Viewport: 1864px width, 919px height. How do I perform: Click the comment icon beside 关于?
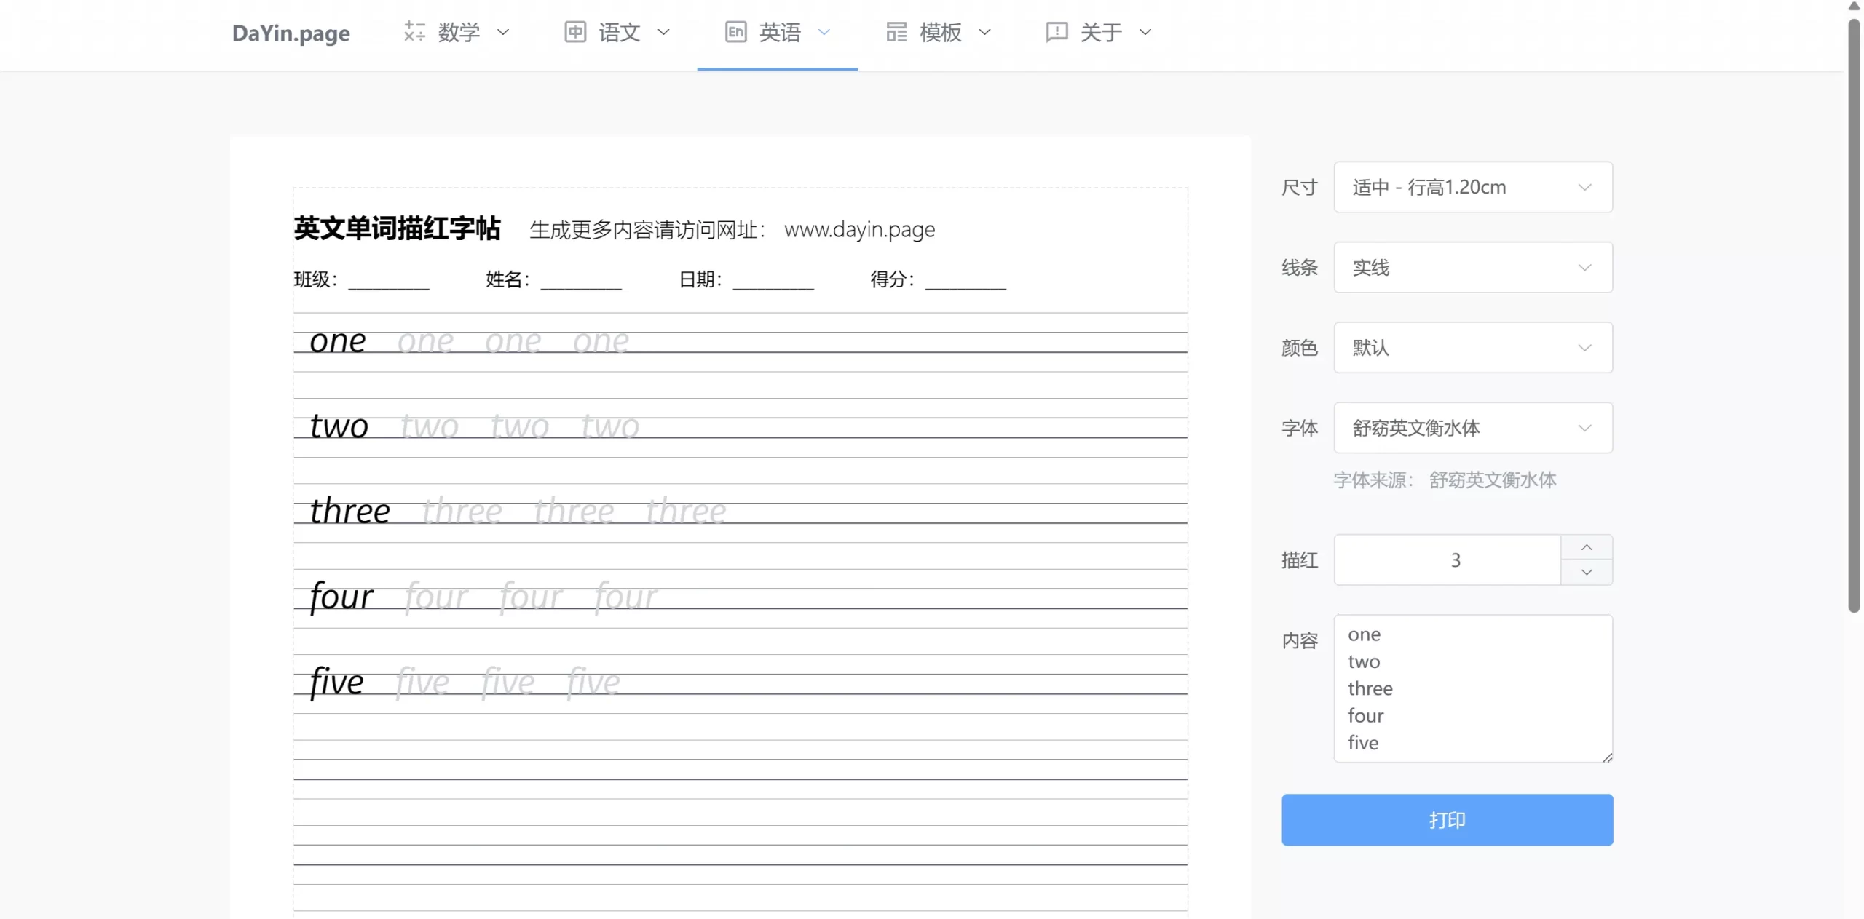[1057, 32]
